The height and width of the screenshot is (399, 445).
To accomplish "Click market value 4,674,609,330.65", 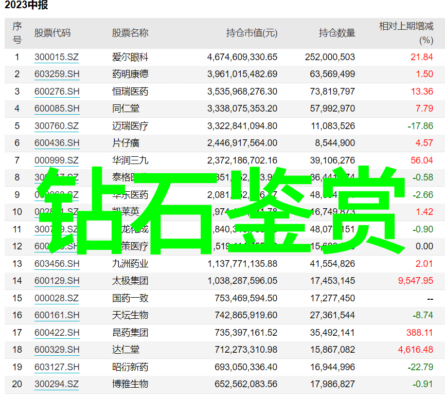I will coord(242,57).
